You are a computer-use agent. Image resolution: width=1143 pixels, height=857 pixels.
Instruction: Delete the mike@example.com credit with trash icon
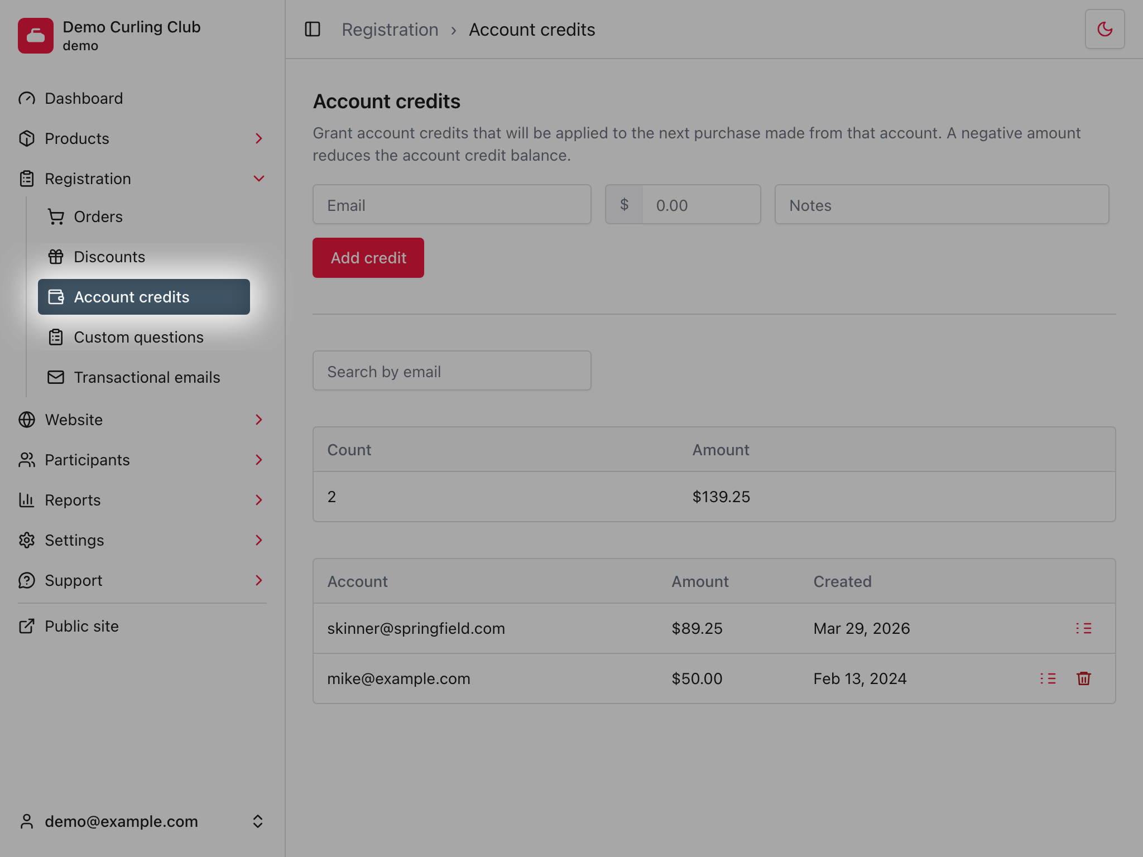(x=1083, y=678)
